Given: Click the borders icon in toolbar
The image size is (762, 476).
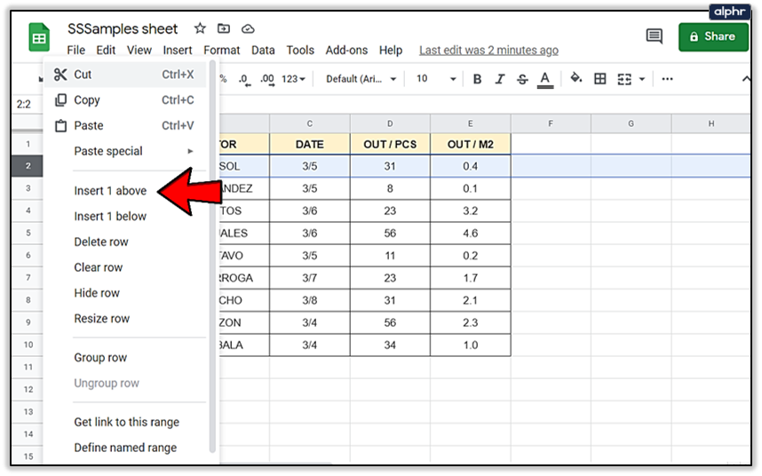Looking at the screenshot, I should 600,79.
